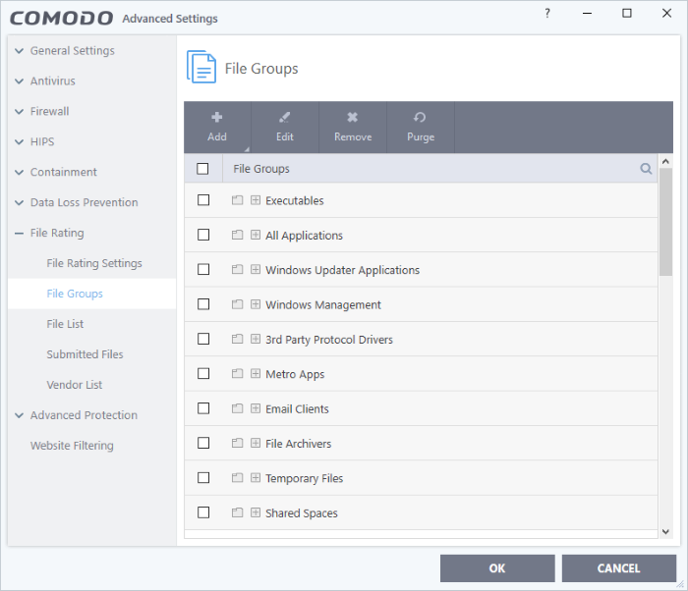
Task: Collapse the File Rating section
Action: coord(19,234)
